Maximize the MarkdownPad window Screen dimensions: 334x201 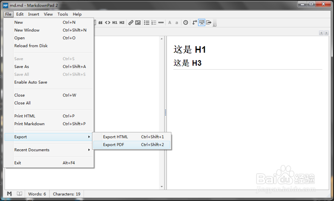click(x=311, y=4)
